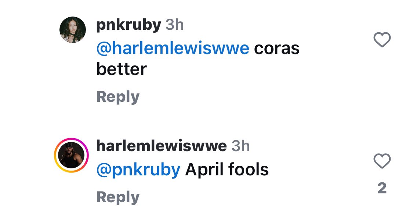The image size is (413, 218).
Task: Select the word "coras" in the comment
Action: (x=276, y=49)
